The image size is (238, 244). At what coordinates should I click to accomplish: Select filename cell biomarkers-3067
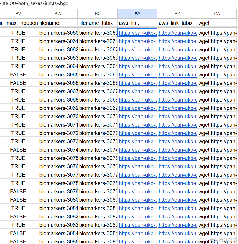click(x=58, y=91)
